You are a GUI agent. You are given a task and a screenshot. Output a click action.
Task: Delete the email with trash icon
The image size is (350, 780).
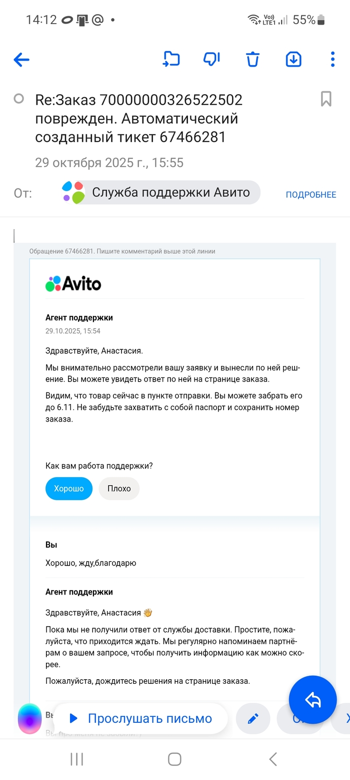coord(252,60)
